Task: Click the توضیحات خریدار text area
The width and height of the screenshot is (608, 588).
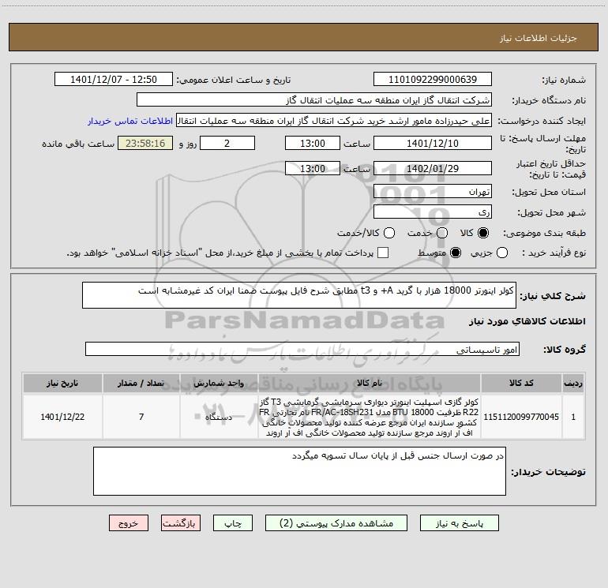Action: coord(299,471)
